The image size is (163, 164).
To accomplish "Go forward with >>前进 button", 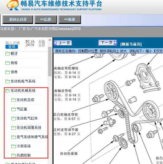I will click(x=70, y=19).
